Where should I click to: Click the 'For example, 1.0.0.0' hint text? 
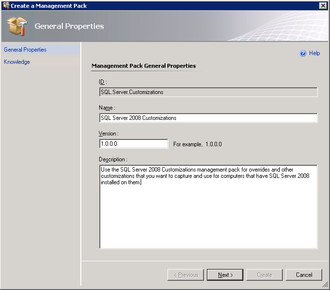coord(198,144)
